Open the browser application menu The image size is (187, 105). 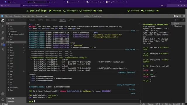coord(185,6)
